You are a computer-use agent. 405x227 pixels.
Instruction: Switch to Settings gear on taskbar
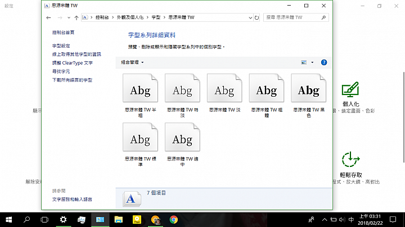pos(63,220)
